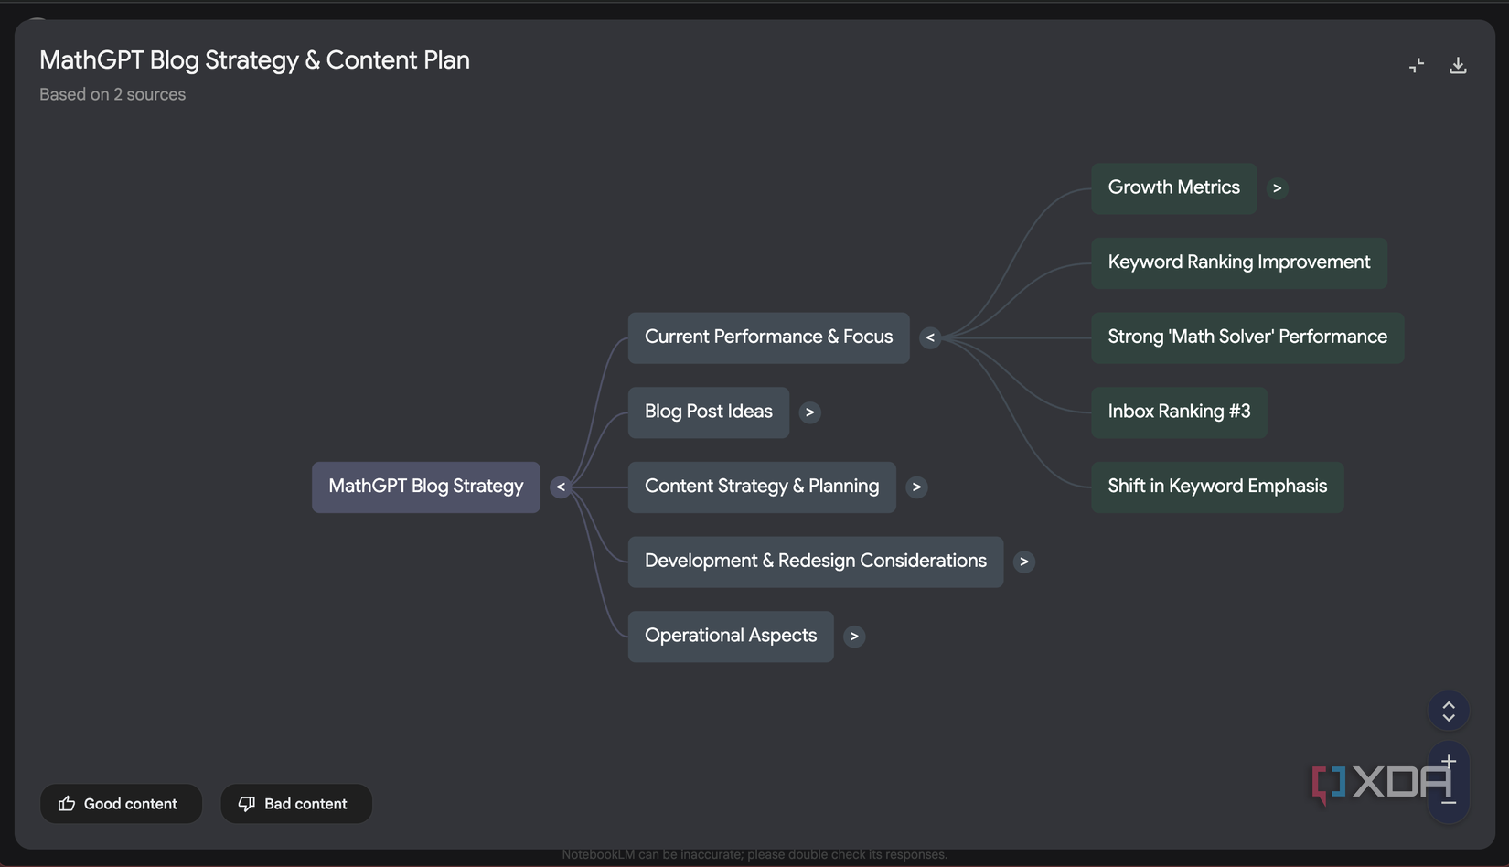Select the Blog Post Ideas node
The height and width of the screenshot is (867, 1509).
(x=709, y=412)
